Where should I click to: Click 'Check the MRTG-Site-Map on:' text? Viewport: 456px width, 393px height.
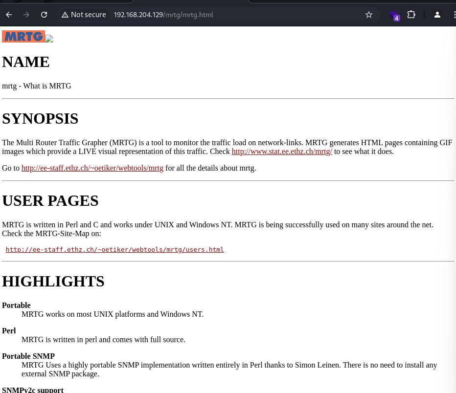tap(51, 234)
